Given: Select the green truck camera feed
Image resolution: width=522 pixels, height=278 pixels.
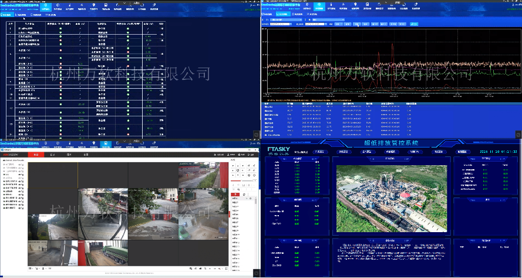Looking at the screenshot, I should click(x=103, y=253).
